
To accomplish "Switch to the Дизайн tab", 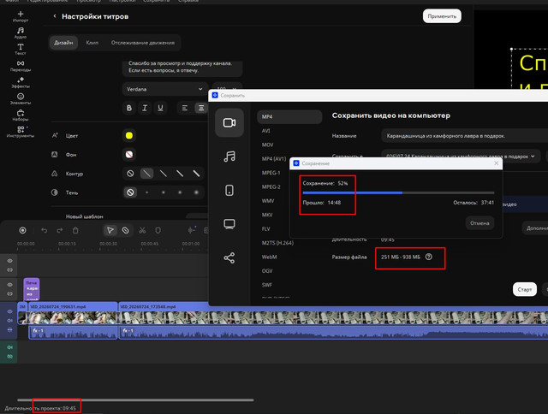I will (63, 43).
